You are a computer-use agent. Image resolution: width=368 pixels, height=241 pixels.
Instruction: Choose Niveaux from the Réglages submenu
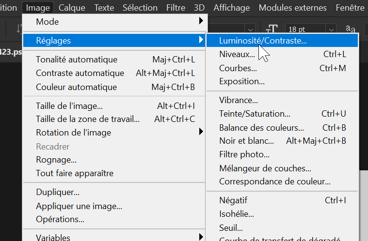pos(237,54)
